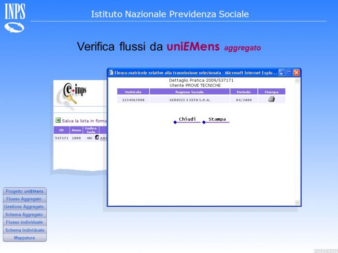This screenshot has height=253, width=338.
Task: Open Schema Individuale from the side menu
Action: [24, 230]
